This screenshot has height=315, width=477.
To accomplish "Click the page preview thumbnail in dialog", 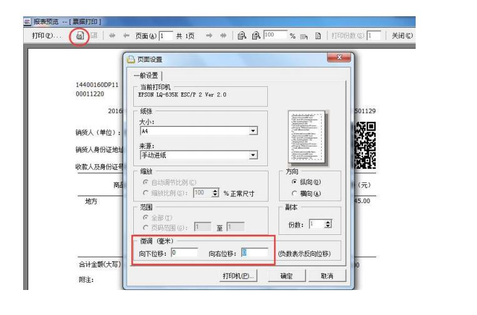I will [307, 137].
